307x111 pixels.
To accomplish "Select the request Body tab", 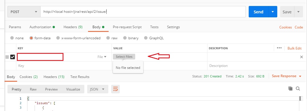I will pos(98,27).
